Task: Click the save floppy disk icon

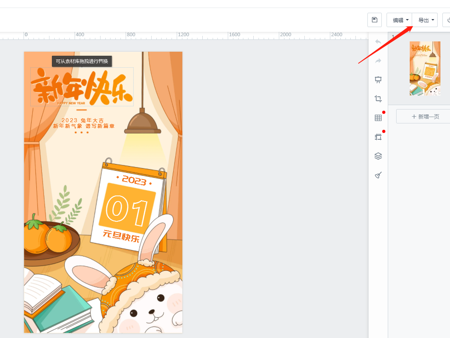Action: pos(374,20)
